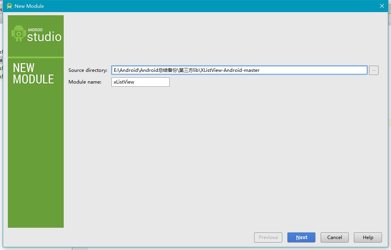This screenshot has width=391, height=250.
Task: Proceed with the Next button
Action: click(x=301, y=237)
